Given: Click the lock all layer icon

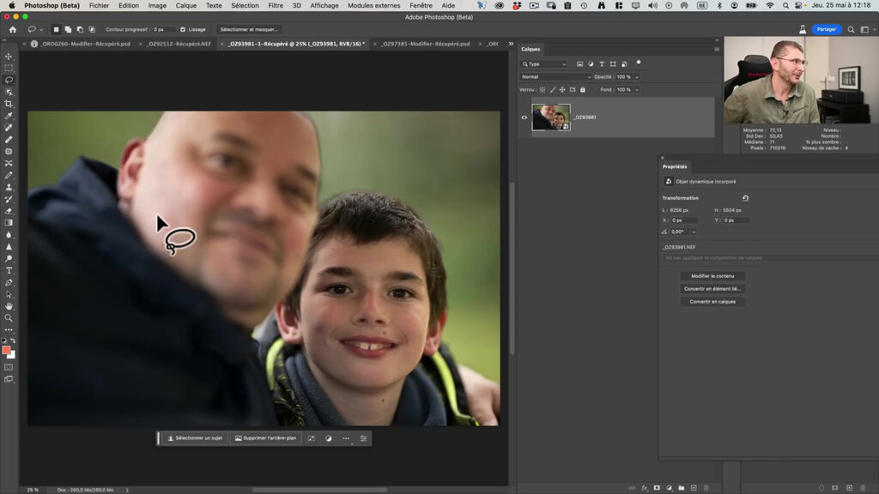Looking at the screenshot, I should pyautogui.click(x=583, y=89).
